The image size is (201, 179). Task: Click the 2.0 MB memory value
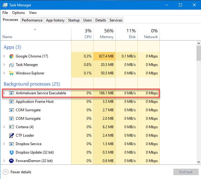(x=108, y=119)
